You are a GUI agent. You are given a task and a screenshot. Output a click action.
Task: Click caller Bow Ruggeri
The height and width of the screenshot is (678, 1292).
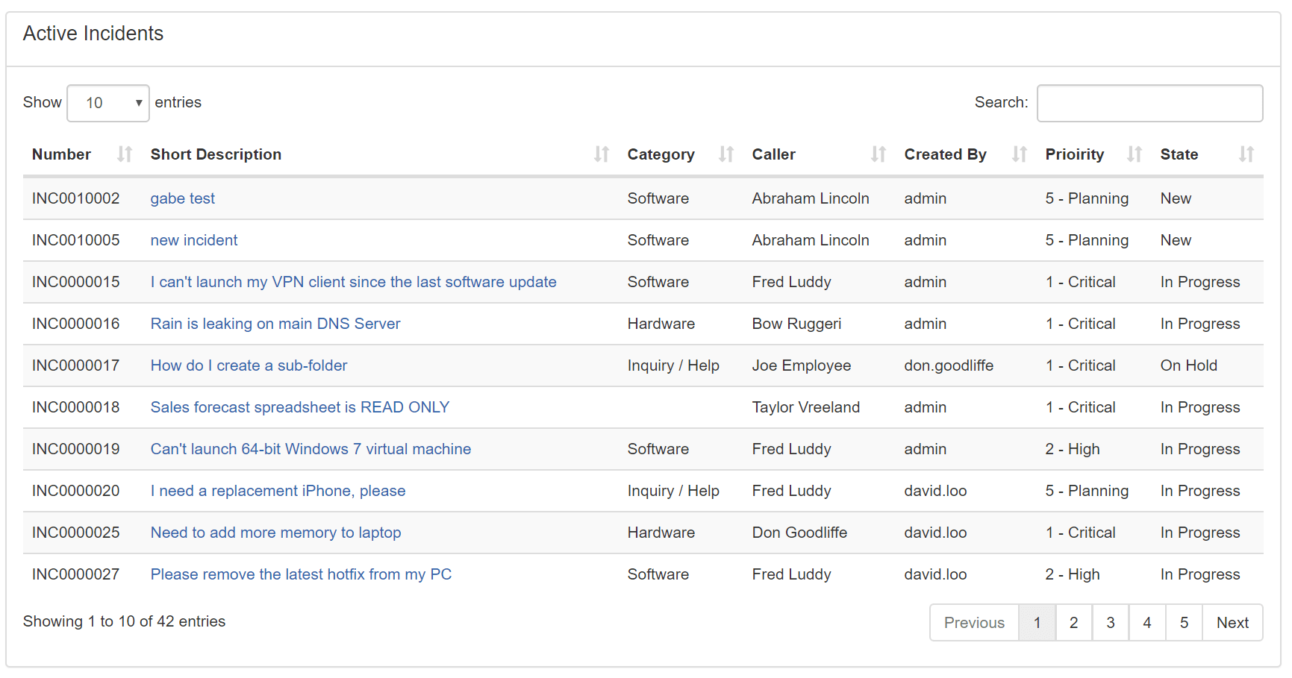pyautogui.click(x=796, y=324)
